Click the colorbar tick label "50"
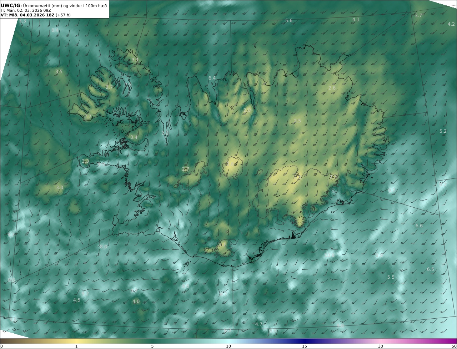Image resolution: width=457 pixels, height=349 pixels. point(454,346)
